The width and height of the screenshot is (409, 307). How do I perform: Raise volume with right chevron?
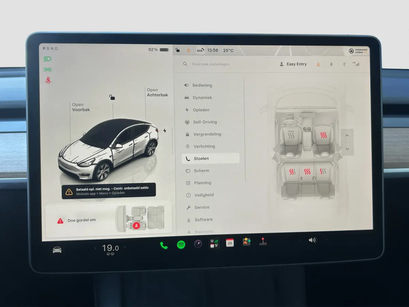point(326,240)
